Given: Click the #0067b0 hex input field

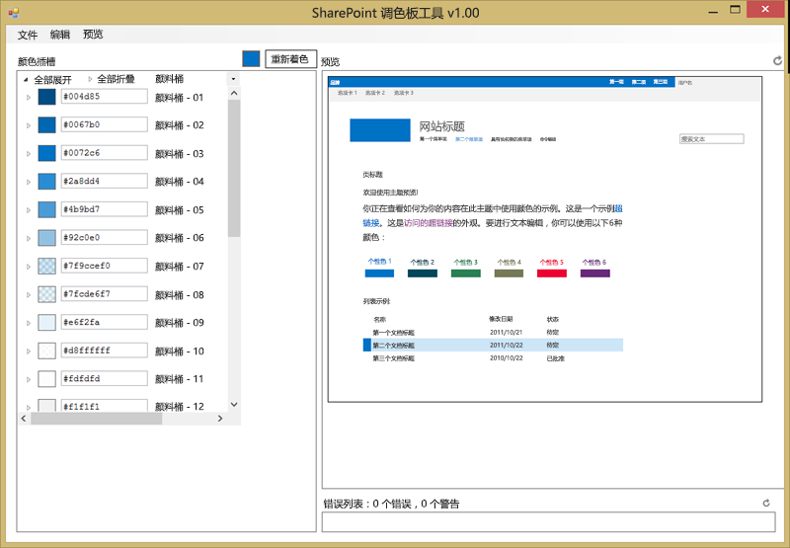Looking at the screenshot, I should [105, 124].
